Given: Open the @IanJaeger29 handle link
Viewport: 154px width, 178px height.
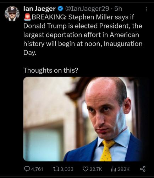Looking at the screenshot, I should tap(87, 9).
